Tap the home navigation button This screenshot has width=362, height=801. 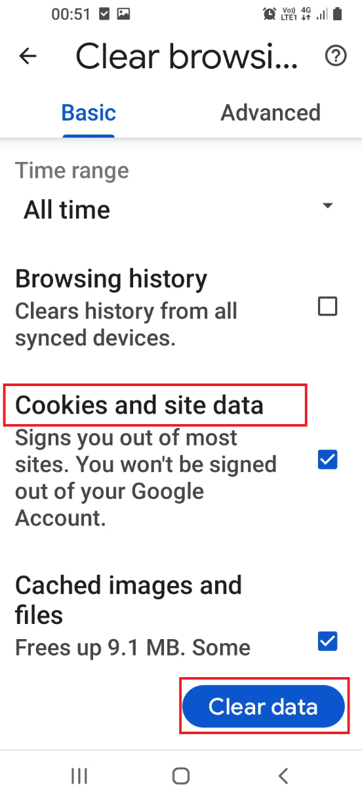(x=181, y=776)
